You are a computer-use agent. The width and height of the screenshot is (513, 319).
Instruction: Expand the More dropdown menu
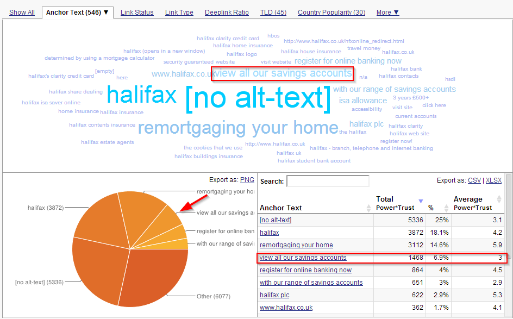point(387,12)
